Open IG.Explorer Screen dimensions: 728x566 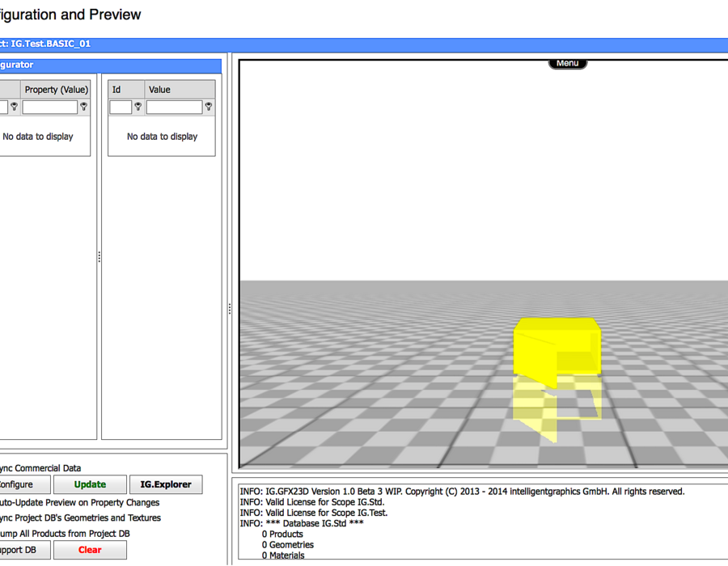[166, 484]
